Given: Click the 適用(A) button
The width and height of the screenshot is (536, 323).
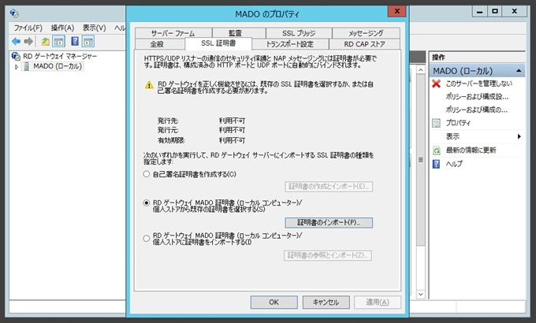Looking at the screenshot, I should pyautogui.click(x=378, y=303).
